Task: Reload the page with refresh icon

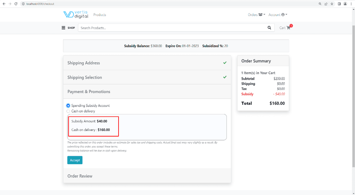Action: tap(16, 4)
